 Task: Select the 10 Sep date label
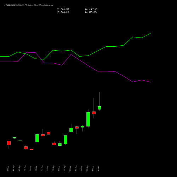pyautogui.click(x=25, y=169)
